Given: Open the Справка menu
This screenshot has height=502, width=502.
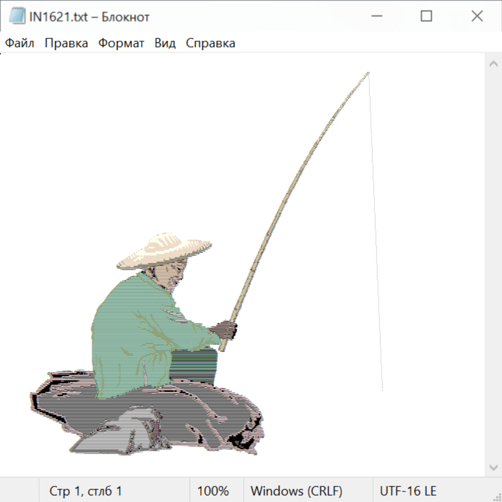Looking at the screenshot, I should 210,44.
